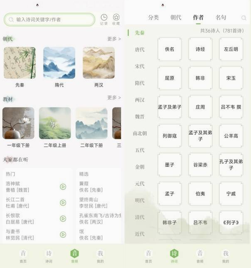Open author 屈原 card
The image size is (251, 268).
coord(170,78)
